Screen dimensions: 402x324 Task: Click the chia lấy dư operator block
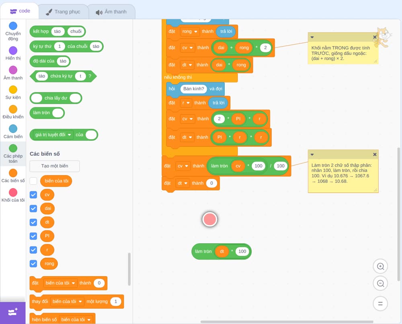(x=56, y=98)
